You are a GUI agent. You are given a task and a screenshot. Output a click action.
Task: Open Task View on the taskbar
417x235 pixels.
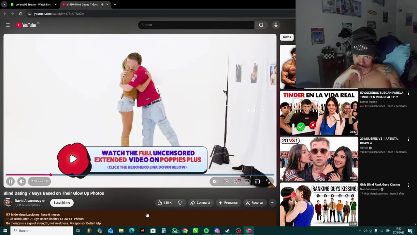pyautogui.click(x=78, y=231)
